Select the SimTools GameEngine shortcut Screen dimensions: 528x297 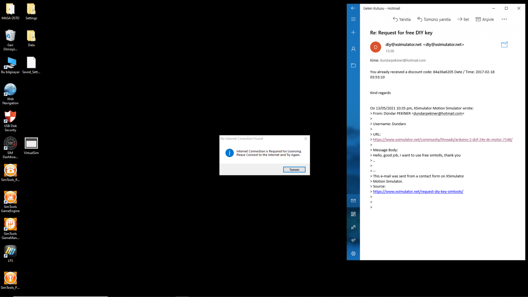click(10, 202)
